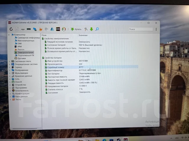
Task: Open the OSD panel icon
Action: [x=58, y=29]
